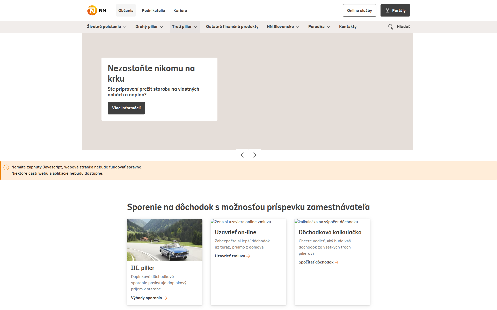Expand the Životné poistenie dropdown
The width and height of the screenshot is (497, 310).
[x=125, y=27]
